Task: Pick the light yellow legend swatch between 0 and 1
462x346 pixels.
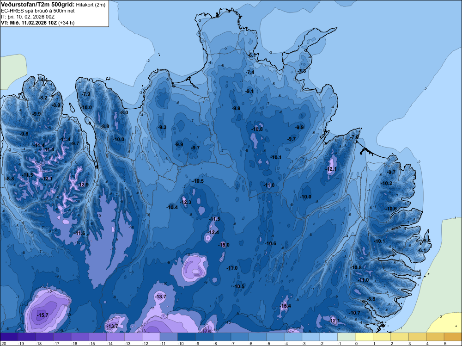Action: coord(364,337)
